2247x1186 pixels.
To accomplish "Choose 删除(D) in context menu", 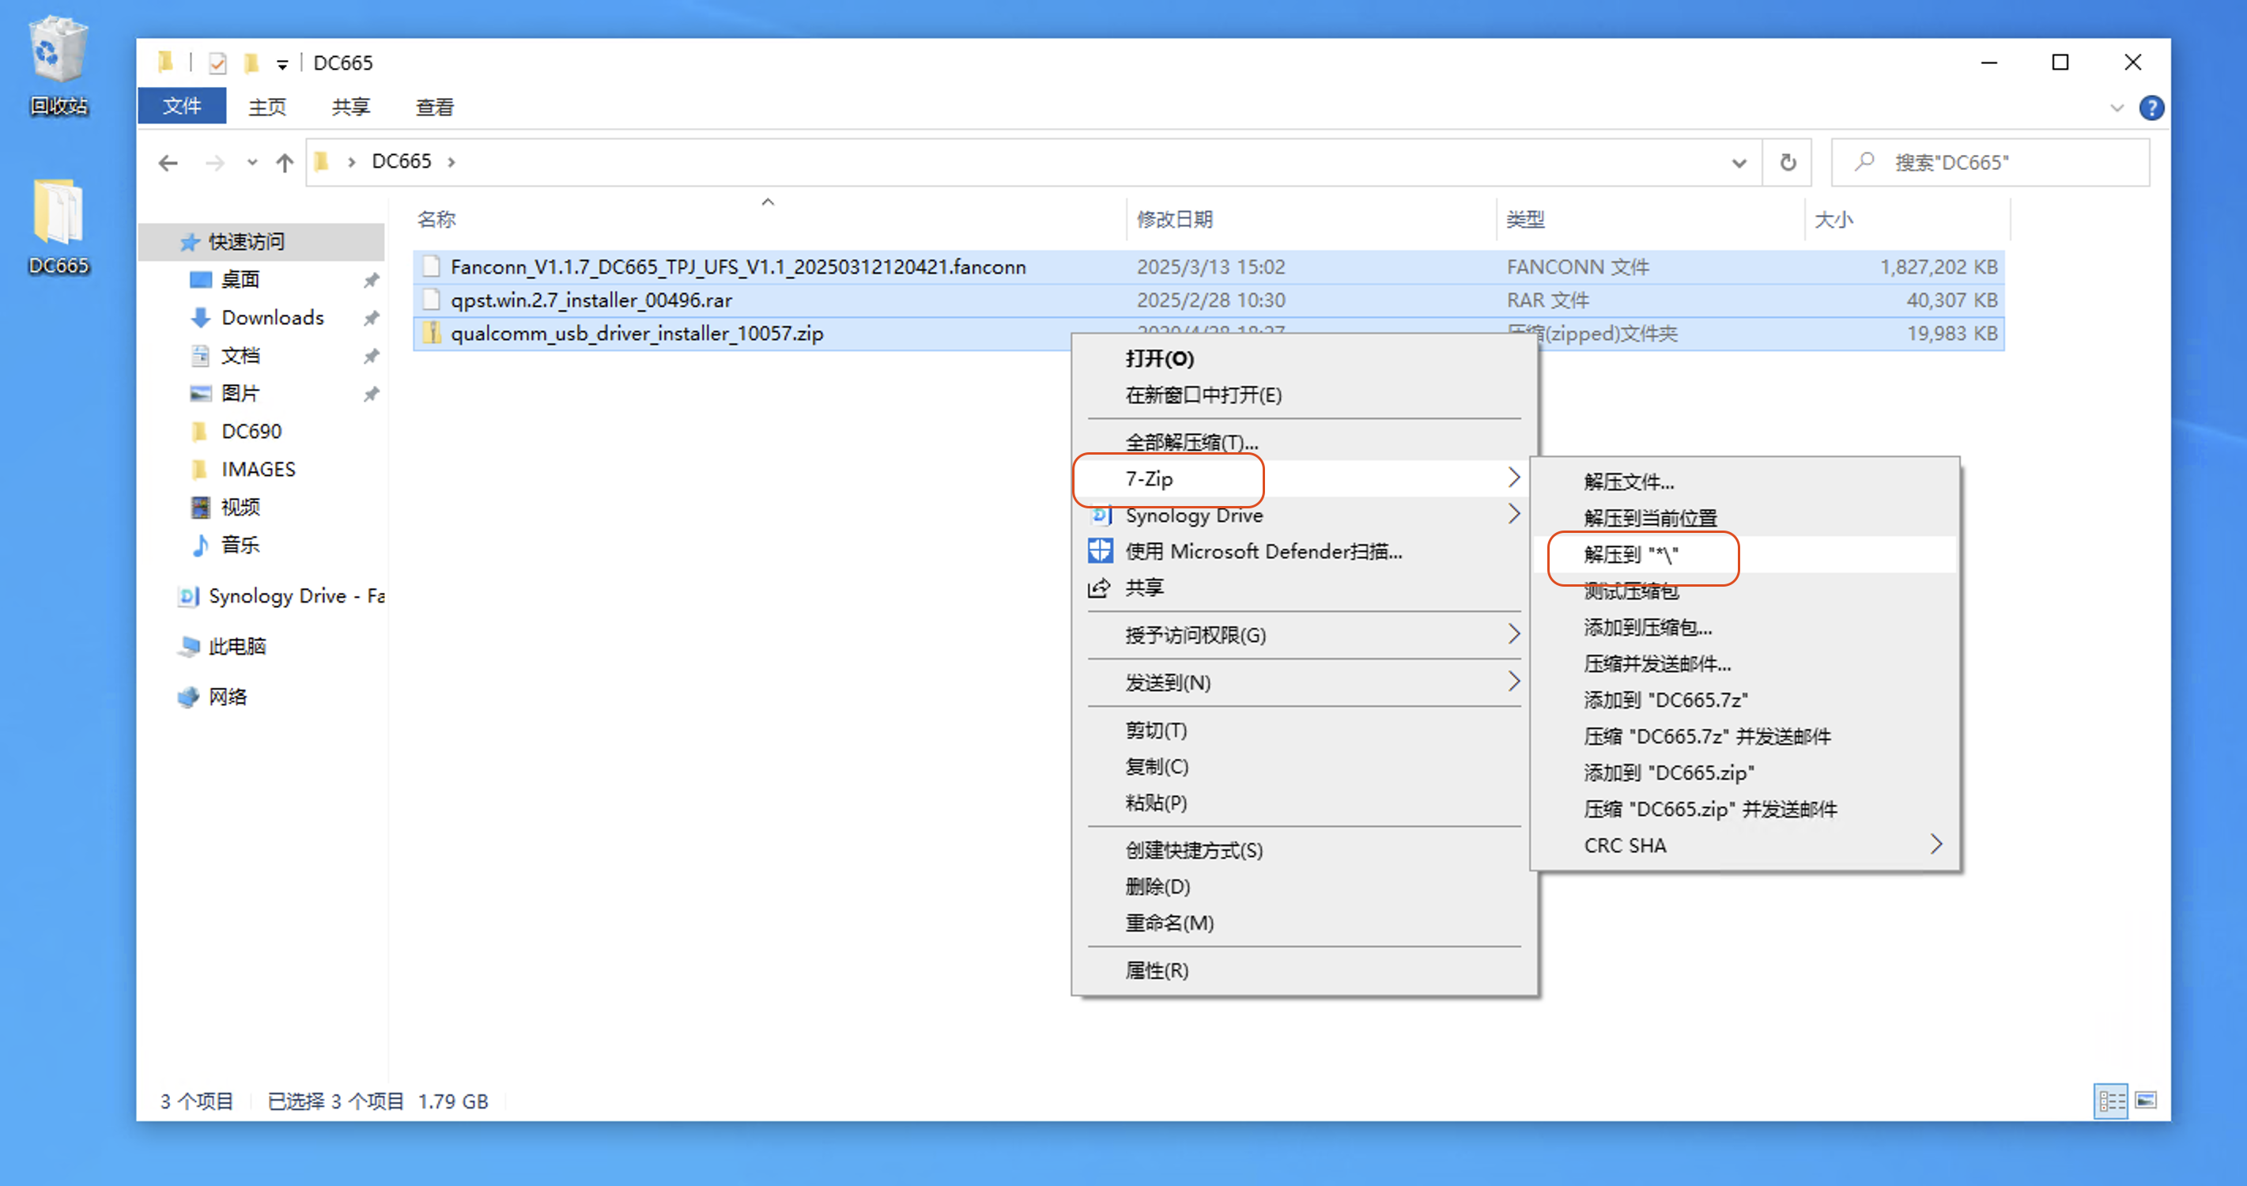I will pos(1303,886).
